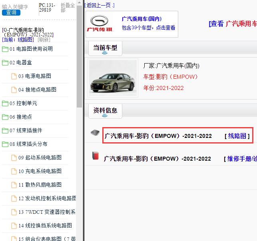Select the 资料信息 tab
257x241 pixels.
[x=105, y=111]
